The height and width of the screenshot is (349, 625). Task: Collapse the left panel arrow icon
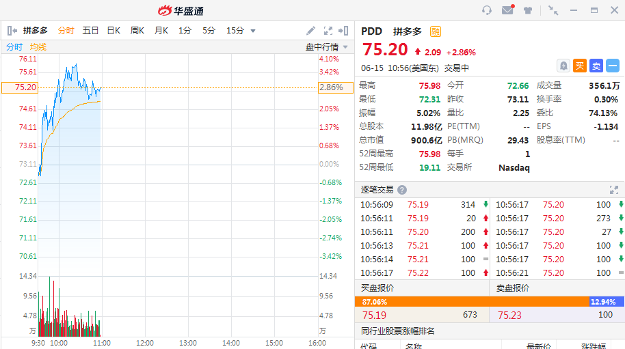(12, 31)
